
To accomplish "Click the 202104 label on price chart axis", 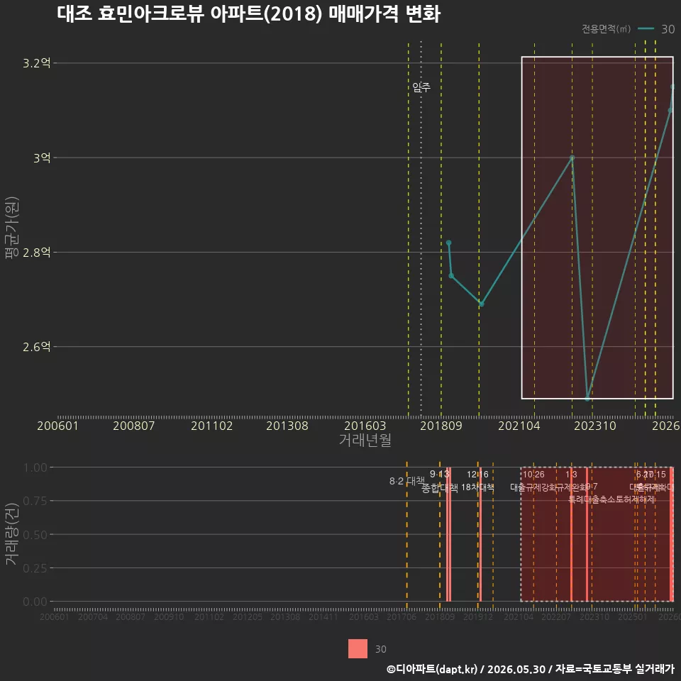I will [519, 426].
